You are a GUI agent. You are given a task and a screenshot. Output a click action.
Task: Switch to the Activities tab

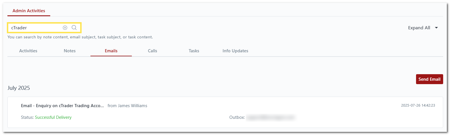28,51
